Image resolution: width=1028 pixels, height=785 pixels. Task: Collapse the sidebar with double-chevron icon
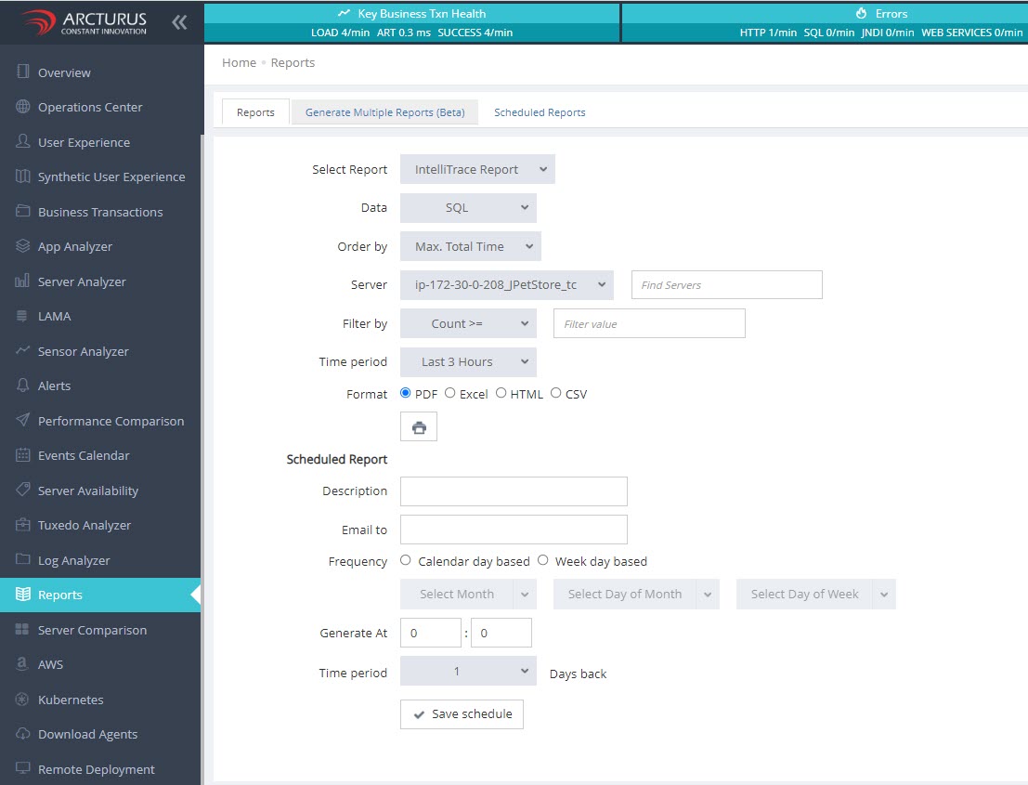[x=179, y=22]
